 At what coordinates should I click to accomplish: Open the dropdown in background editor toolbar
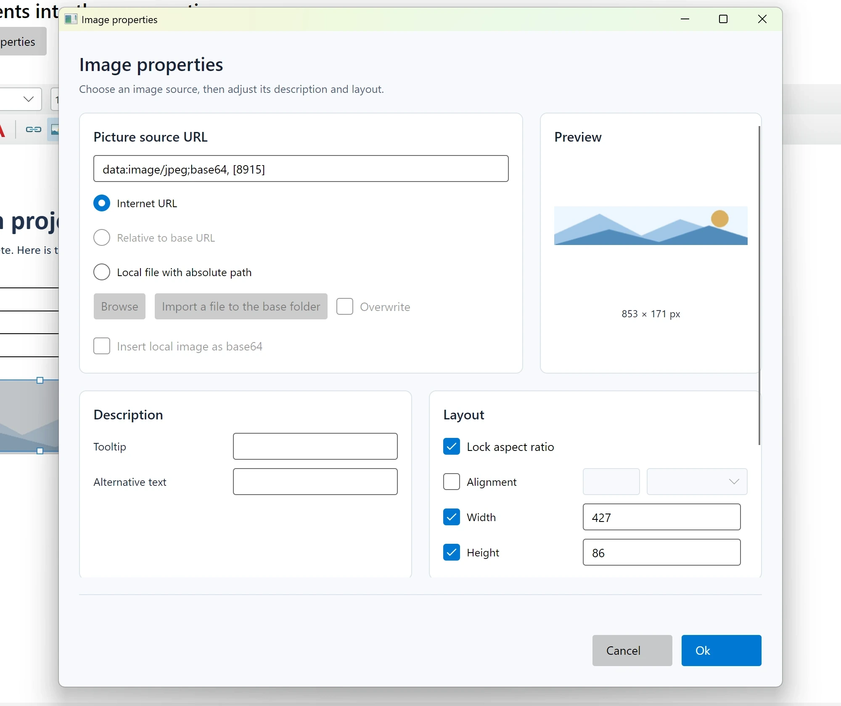coord(21,99)
